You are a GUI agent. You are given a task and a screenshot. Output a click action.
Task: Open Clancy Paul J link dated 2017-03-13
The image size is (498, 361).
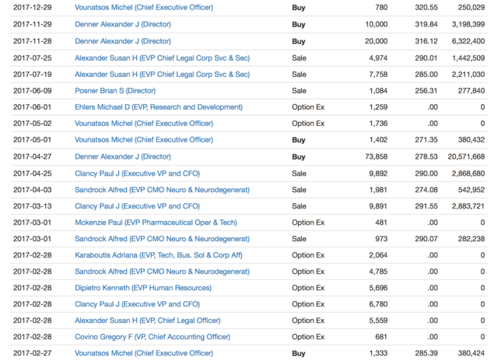pos(137,206)
